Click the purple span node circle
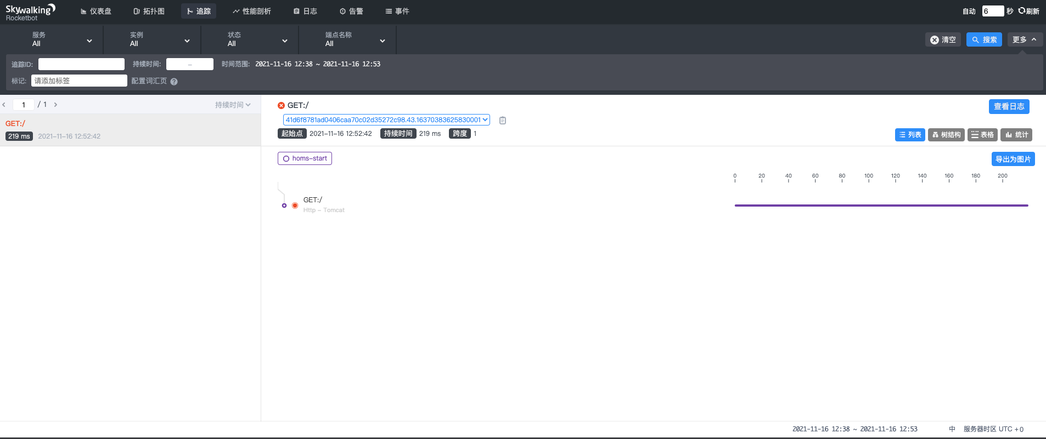This screenshot has width=1046, height=439. (284, 206)
